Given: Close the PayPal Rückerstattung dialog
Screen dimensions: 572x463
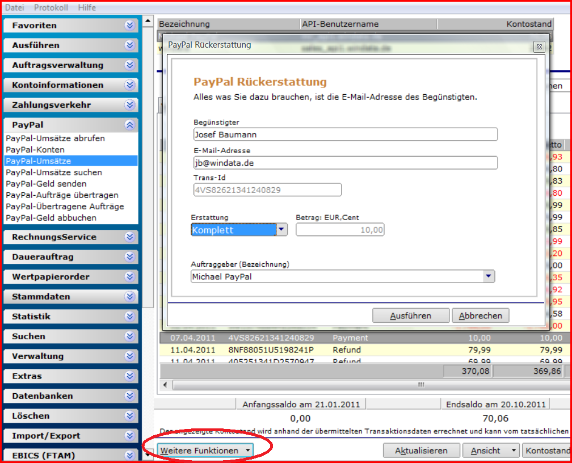Looking at the screenshot, I should [x=539, y=47].
